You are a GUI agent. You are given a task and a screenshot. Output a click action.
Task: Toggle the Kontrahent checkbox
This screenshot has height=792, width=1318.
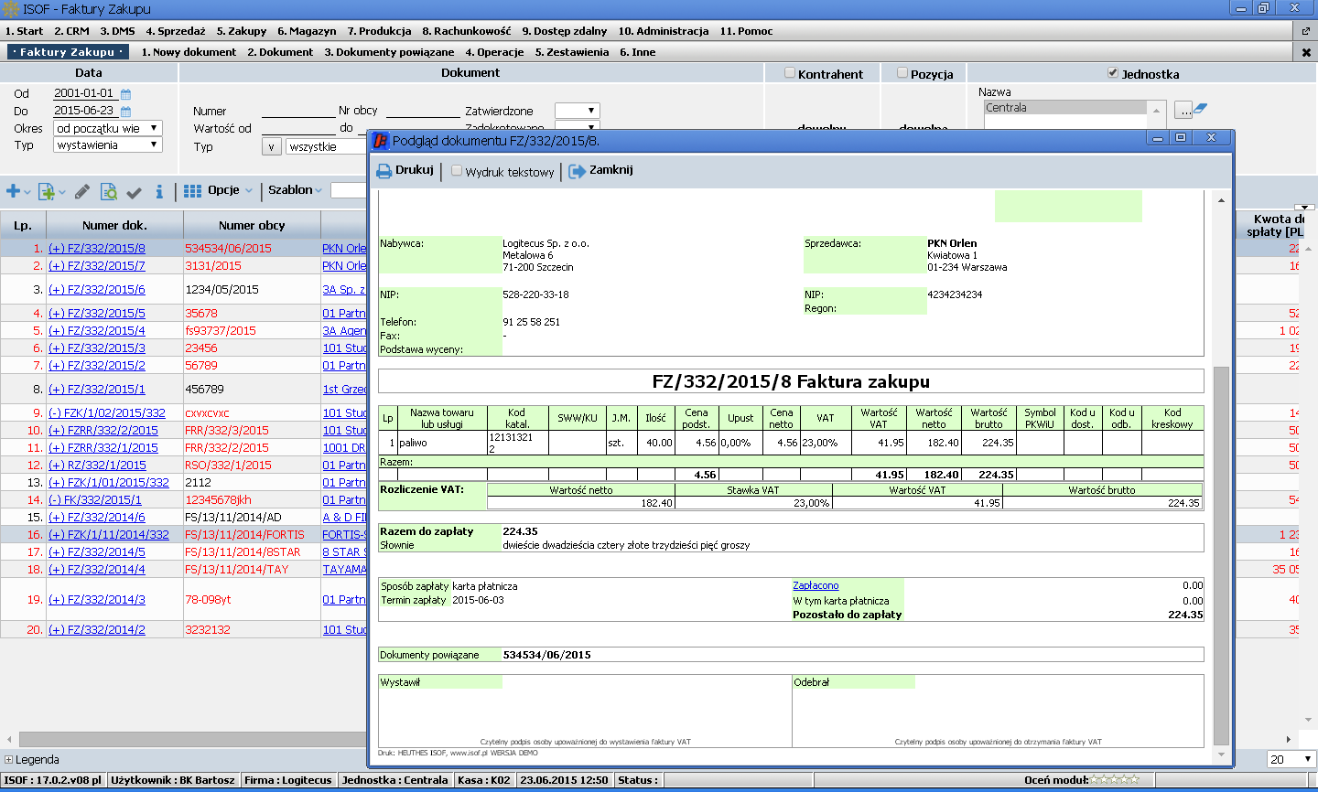(790, 73)
